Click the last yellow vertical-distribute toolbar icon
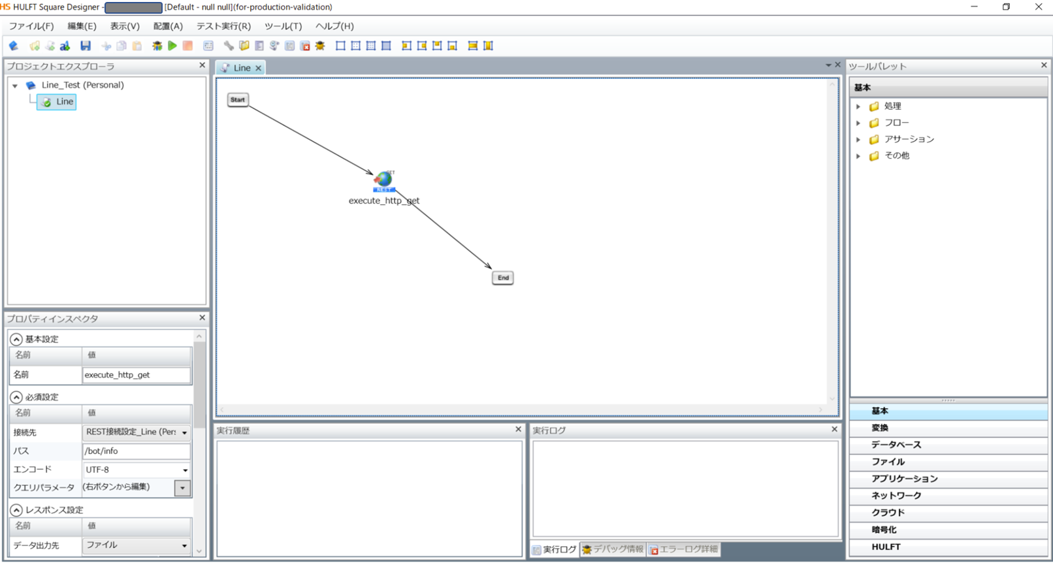This screenshot has width=1053, height=563. (488, 46)
